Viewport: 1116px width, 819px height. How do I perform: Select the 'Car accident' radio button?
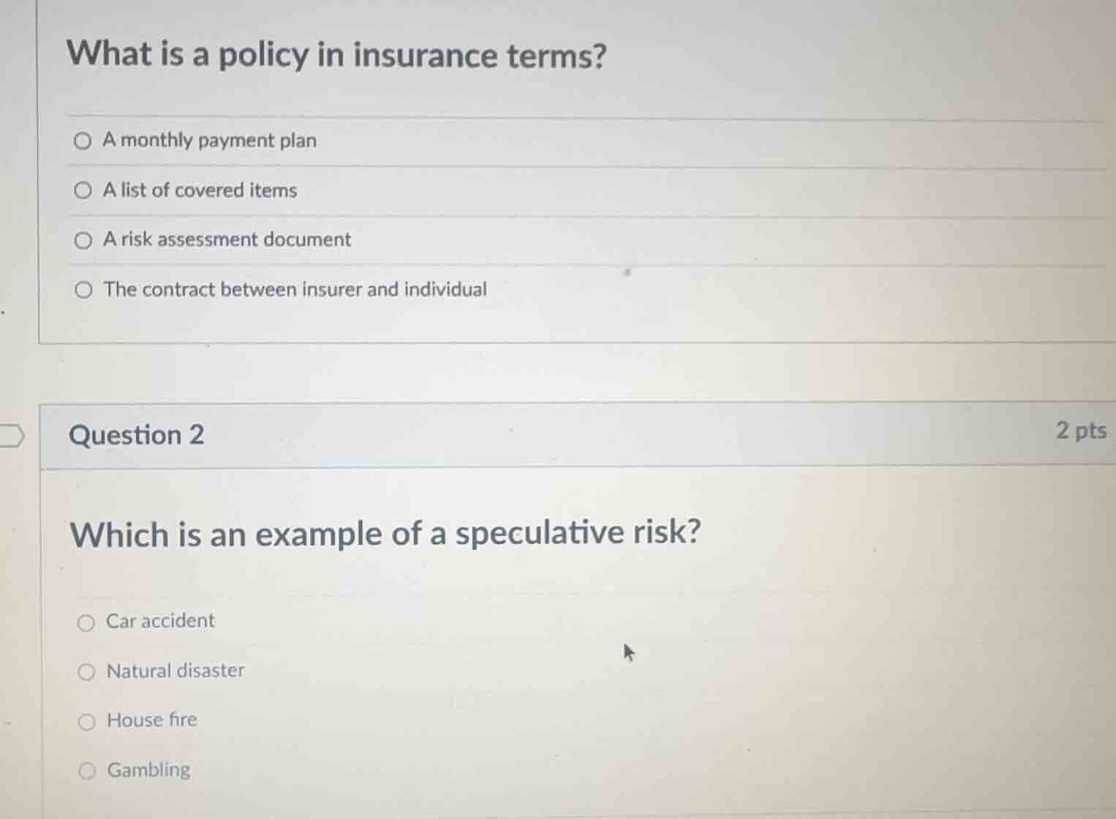tap(87, 622)
